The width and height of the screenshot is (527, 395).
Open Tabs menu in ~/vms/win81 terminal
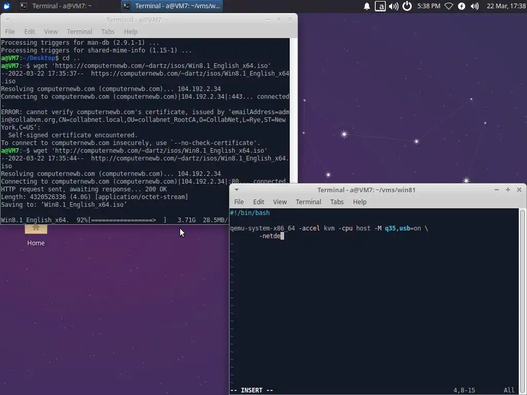(x=337, y=202)
